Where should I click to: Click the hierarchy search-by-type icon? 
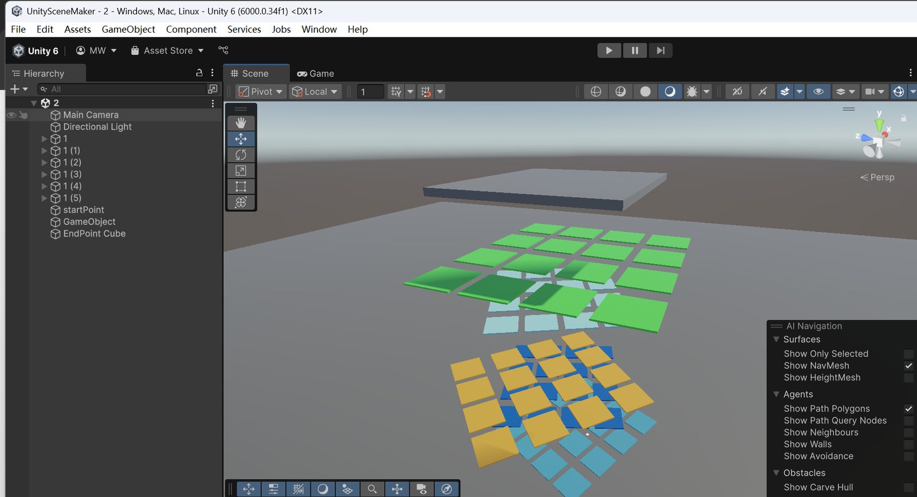pyautogui.click(x=213, y=89)
